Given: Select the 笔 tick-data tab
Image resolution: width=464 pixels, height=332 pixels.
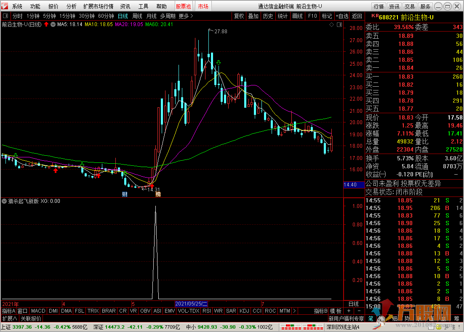Looking at the screenshot, I should pos(371,319).
